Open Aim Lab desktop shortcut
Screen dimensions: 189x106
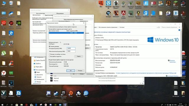tap(183, 4)
